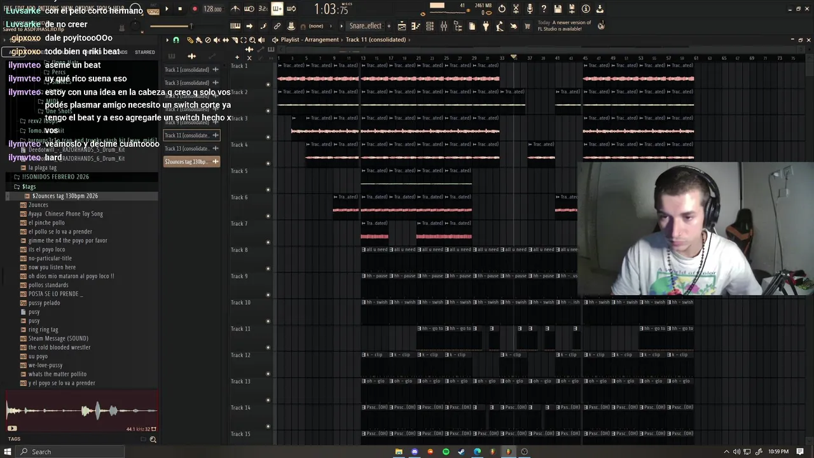
Task: Select the $2ounces tag 130bp picker entry
Action: tap(191, 162)
